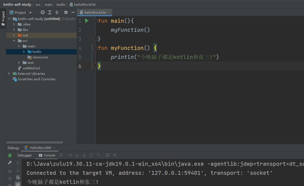Click the trace current stream chain icon

[115, 155]
